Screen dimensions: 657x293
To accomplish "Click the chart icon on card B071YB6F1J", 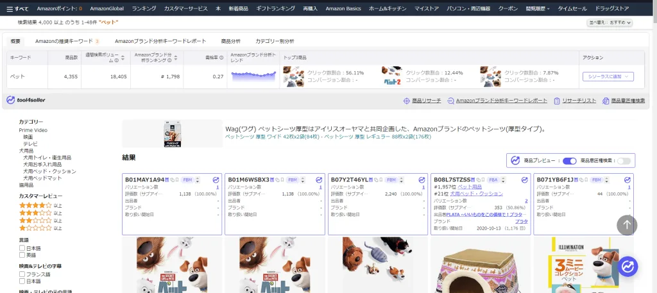I will click(x=627, y=180).
